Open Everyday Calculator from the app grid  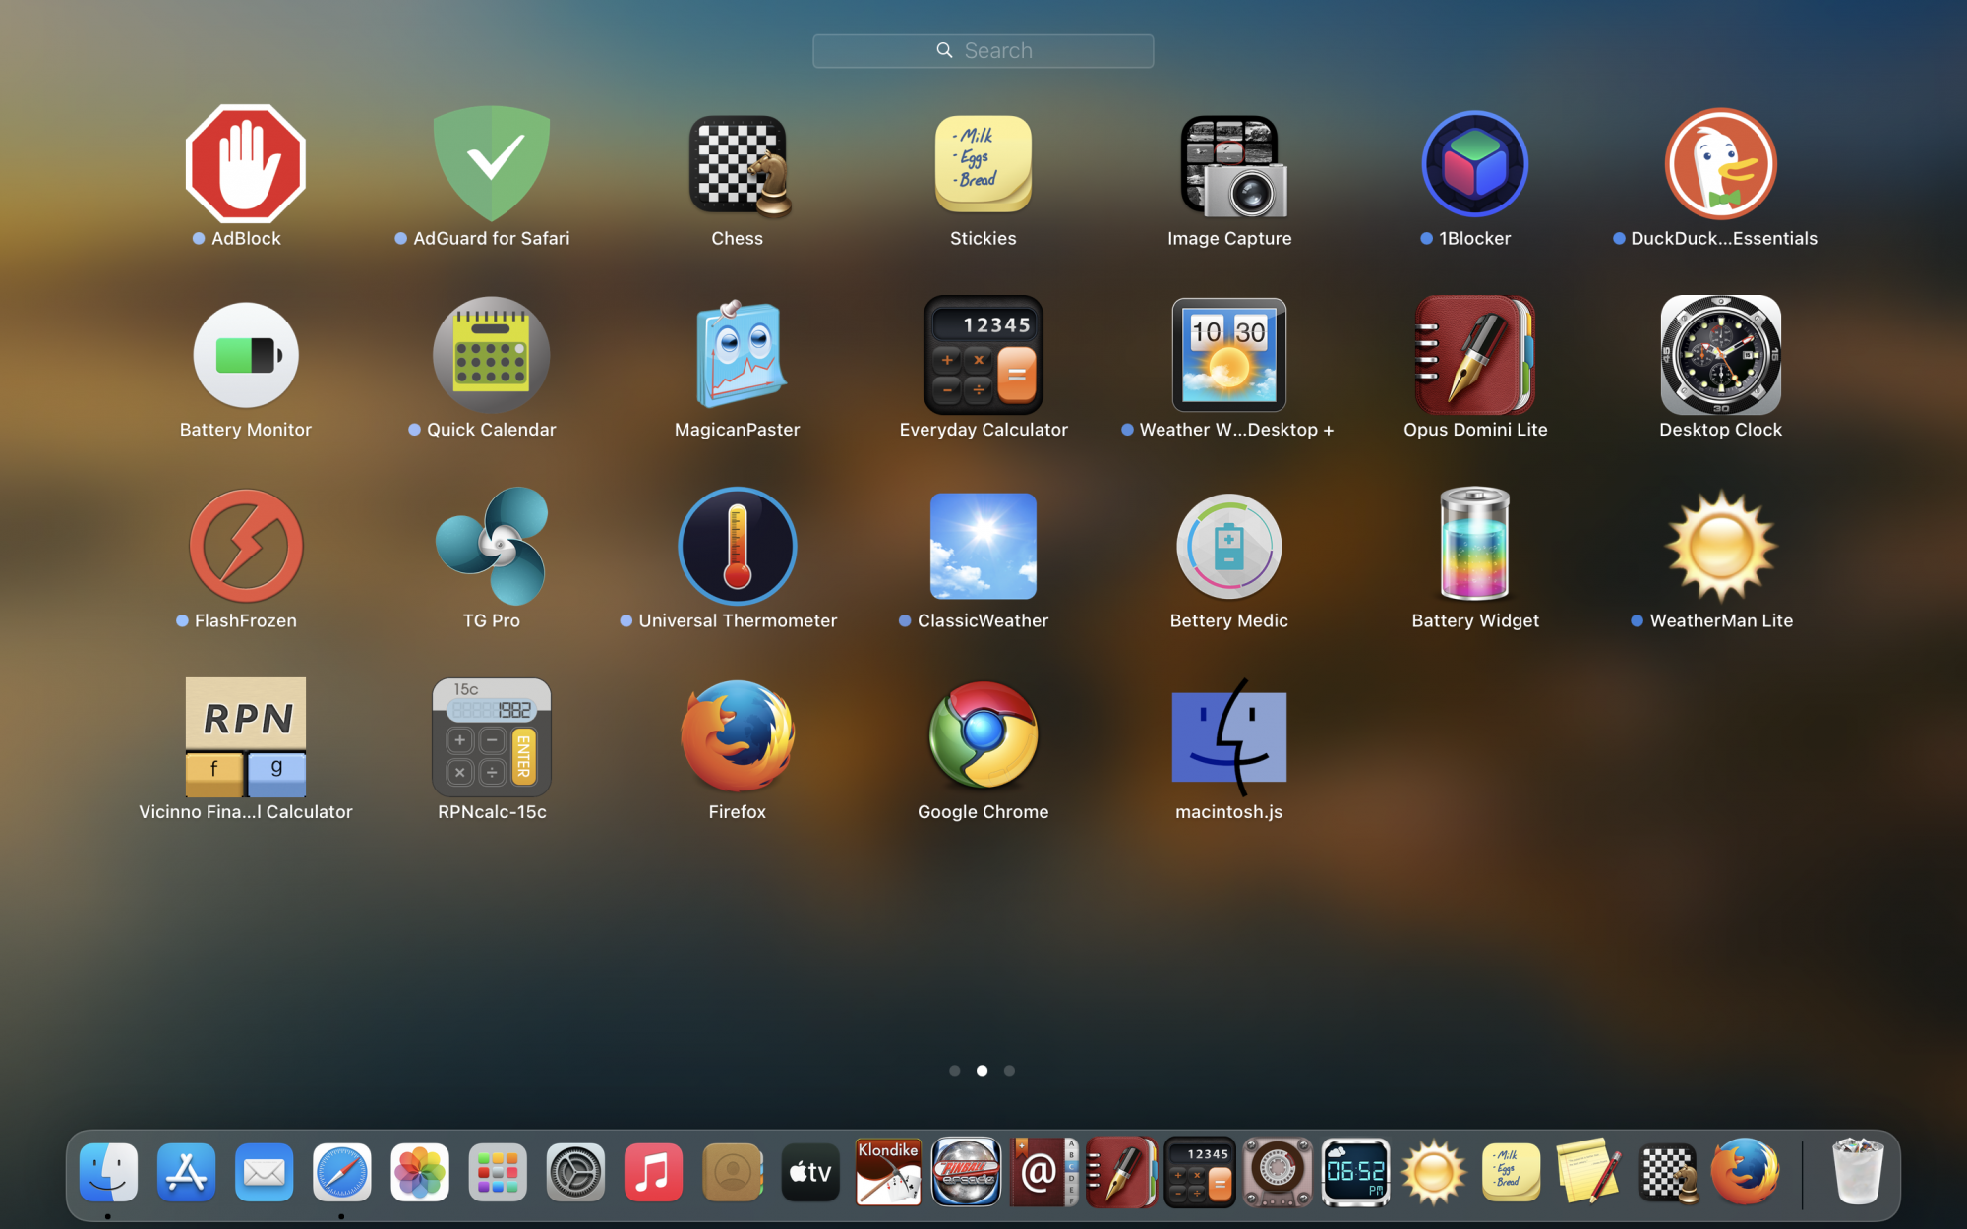[x=983, y=355]
